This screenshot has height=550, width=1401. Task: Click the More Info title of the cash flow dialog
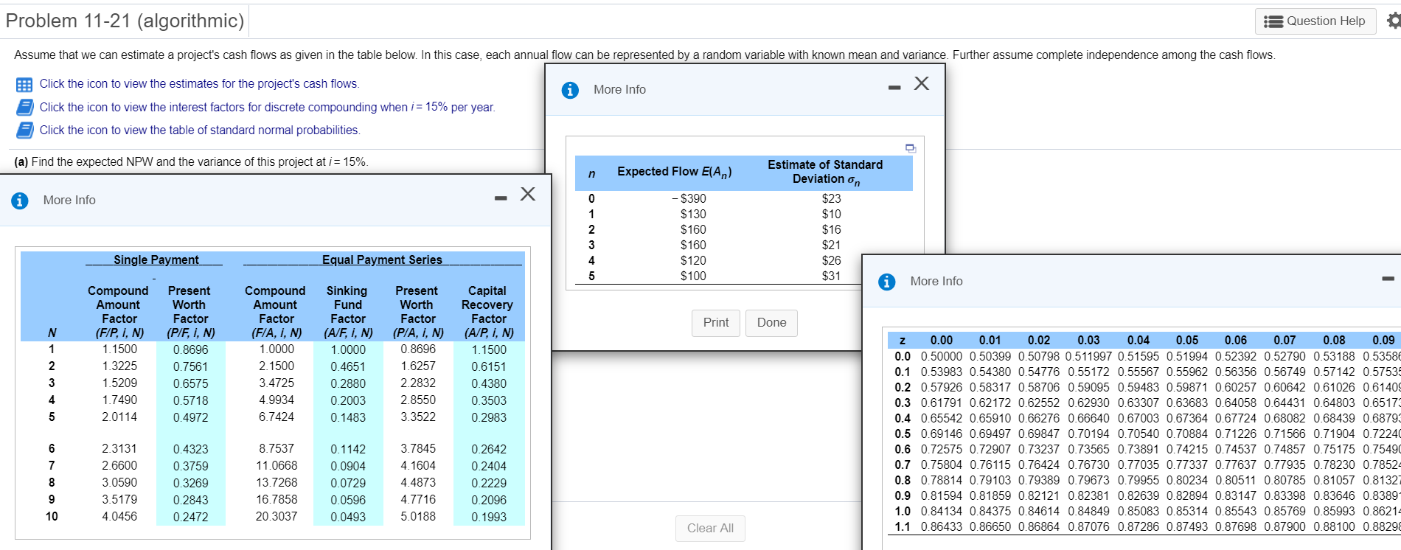tap(619, 90)
